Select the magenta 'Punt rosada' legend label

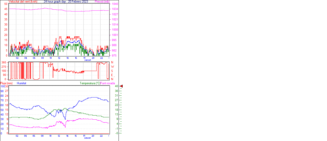click(x=108, y=83)
